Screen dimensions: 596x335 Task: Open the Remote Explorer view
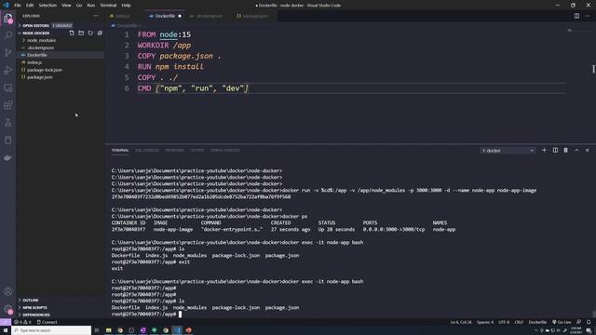point(8,87)
